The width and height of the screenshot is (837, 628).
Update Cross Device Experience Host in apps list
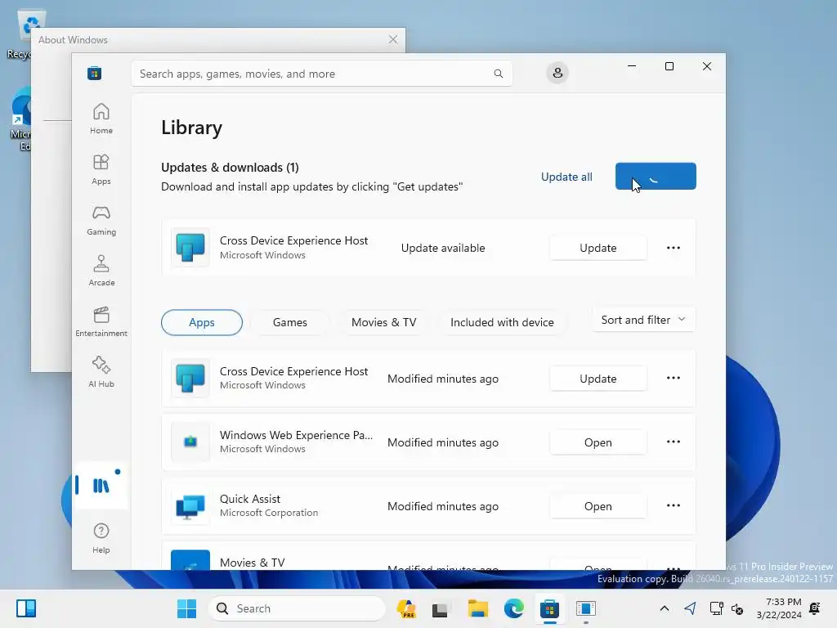[598, 379]
